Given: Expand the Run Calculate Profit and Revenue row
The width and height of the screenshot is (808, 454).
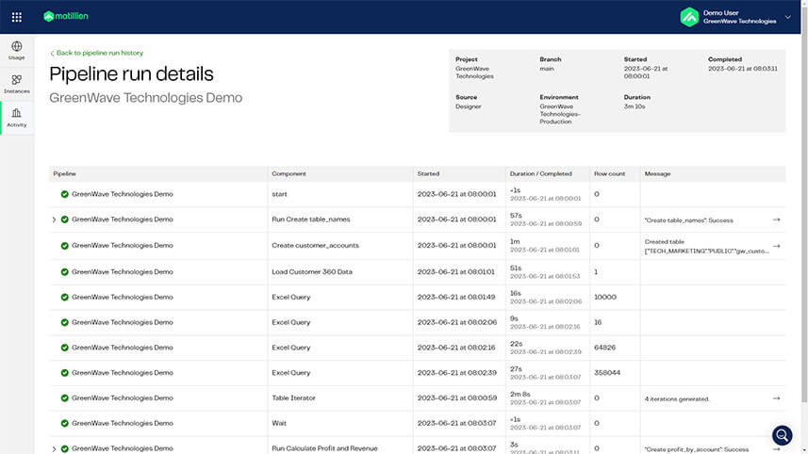Looking at the screenshot, I should pos(54,449).
